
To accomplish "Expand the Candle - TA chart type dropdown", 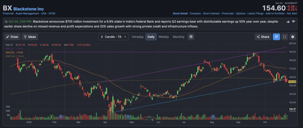I will pos(114,37).
